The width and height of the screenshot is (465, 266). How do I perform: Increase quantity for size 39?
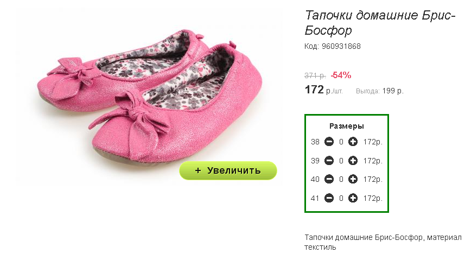pos(353,161)
